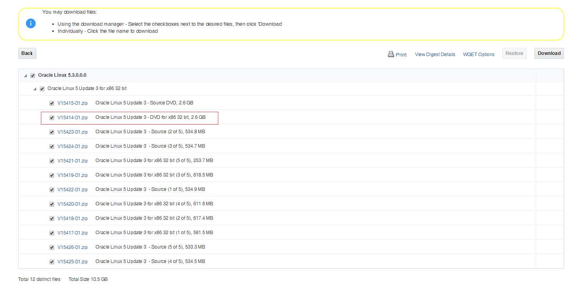This screenshot has width=588, height=284.
Task: Click 'x86 32 bit (5 of 5), 253.7 MB' text
Action: tap(183, 161)
